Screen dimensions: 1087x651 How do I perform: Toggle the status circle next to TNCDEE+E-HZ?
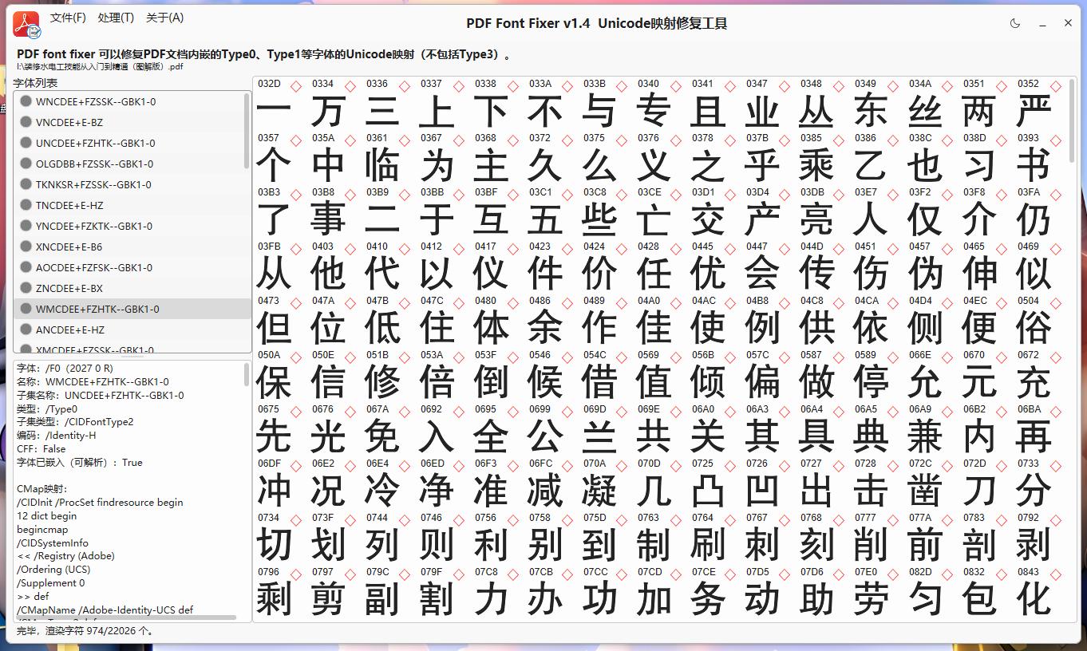click(x=26, y=205)
